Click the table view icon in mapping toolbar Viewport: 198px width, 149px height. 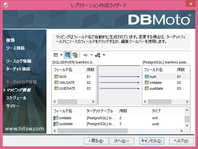(x=56, y=55)
